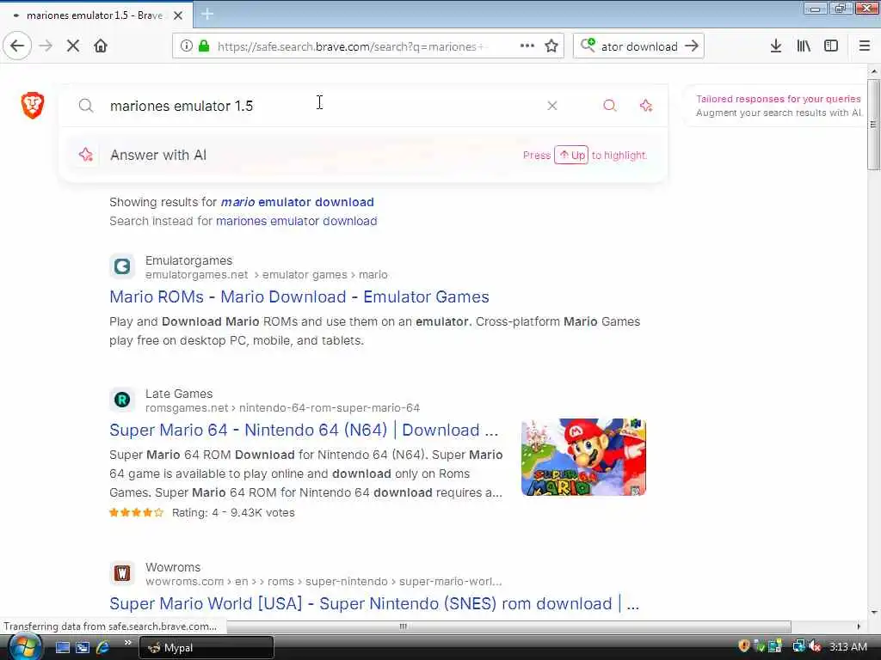881x660 pixels.
Task: Click the search engine icon in search bar
Action: [x=588, y=46]
